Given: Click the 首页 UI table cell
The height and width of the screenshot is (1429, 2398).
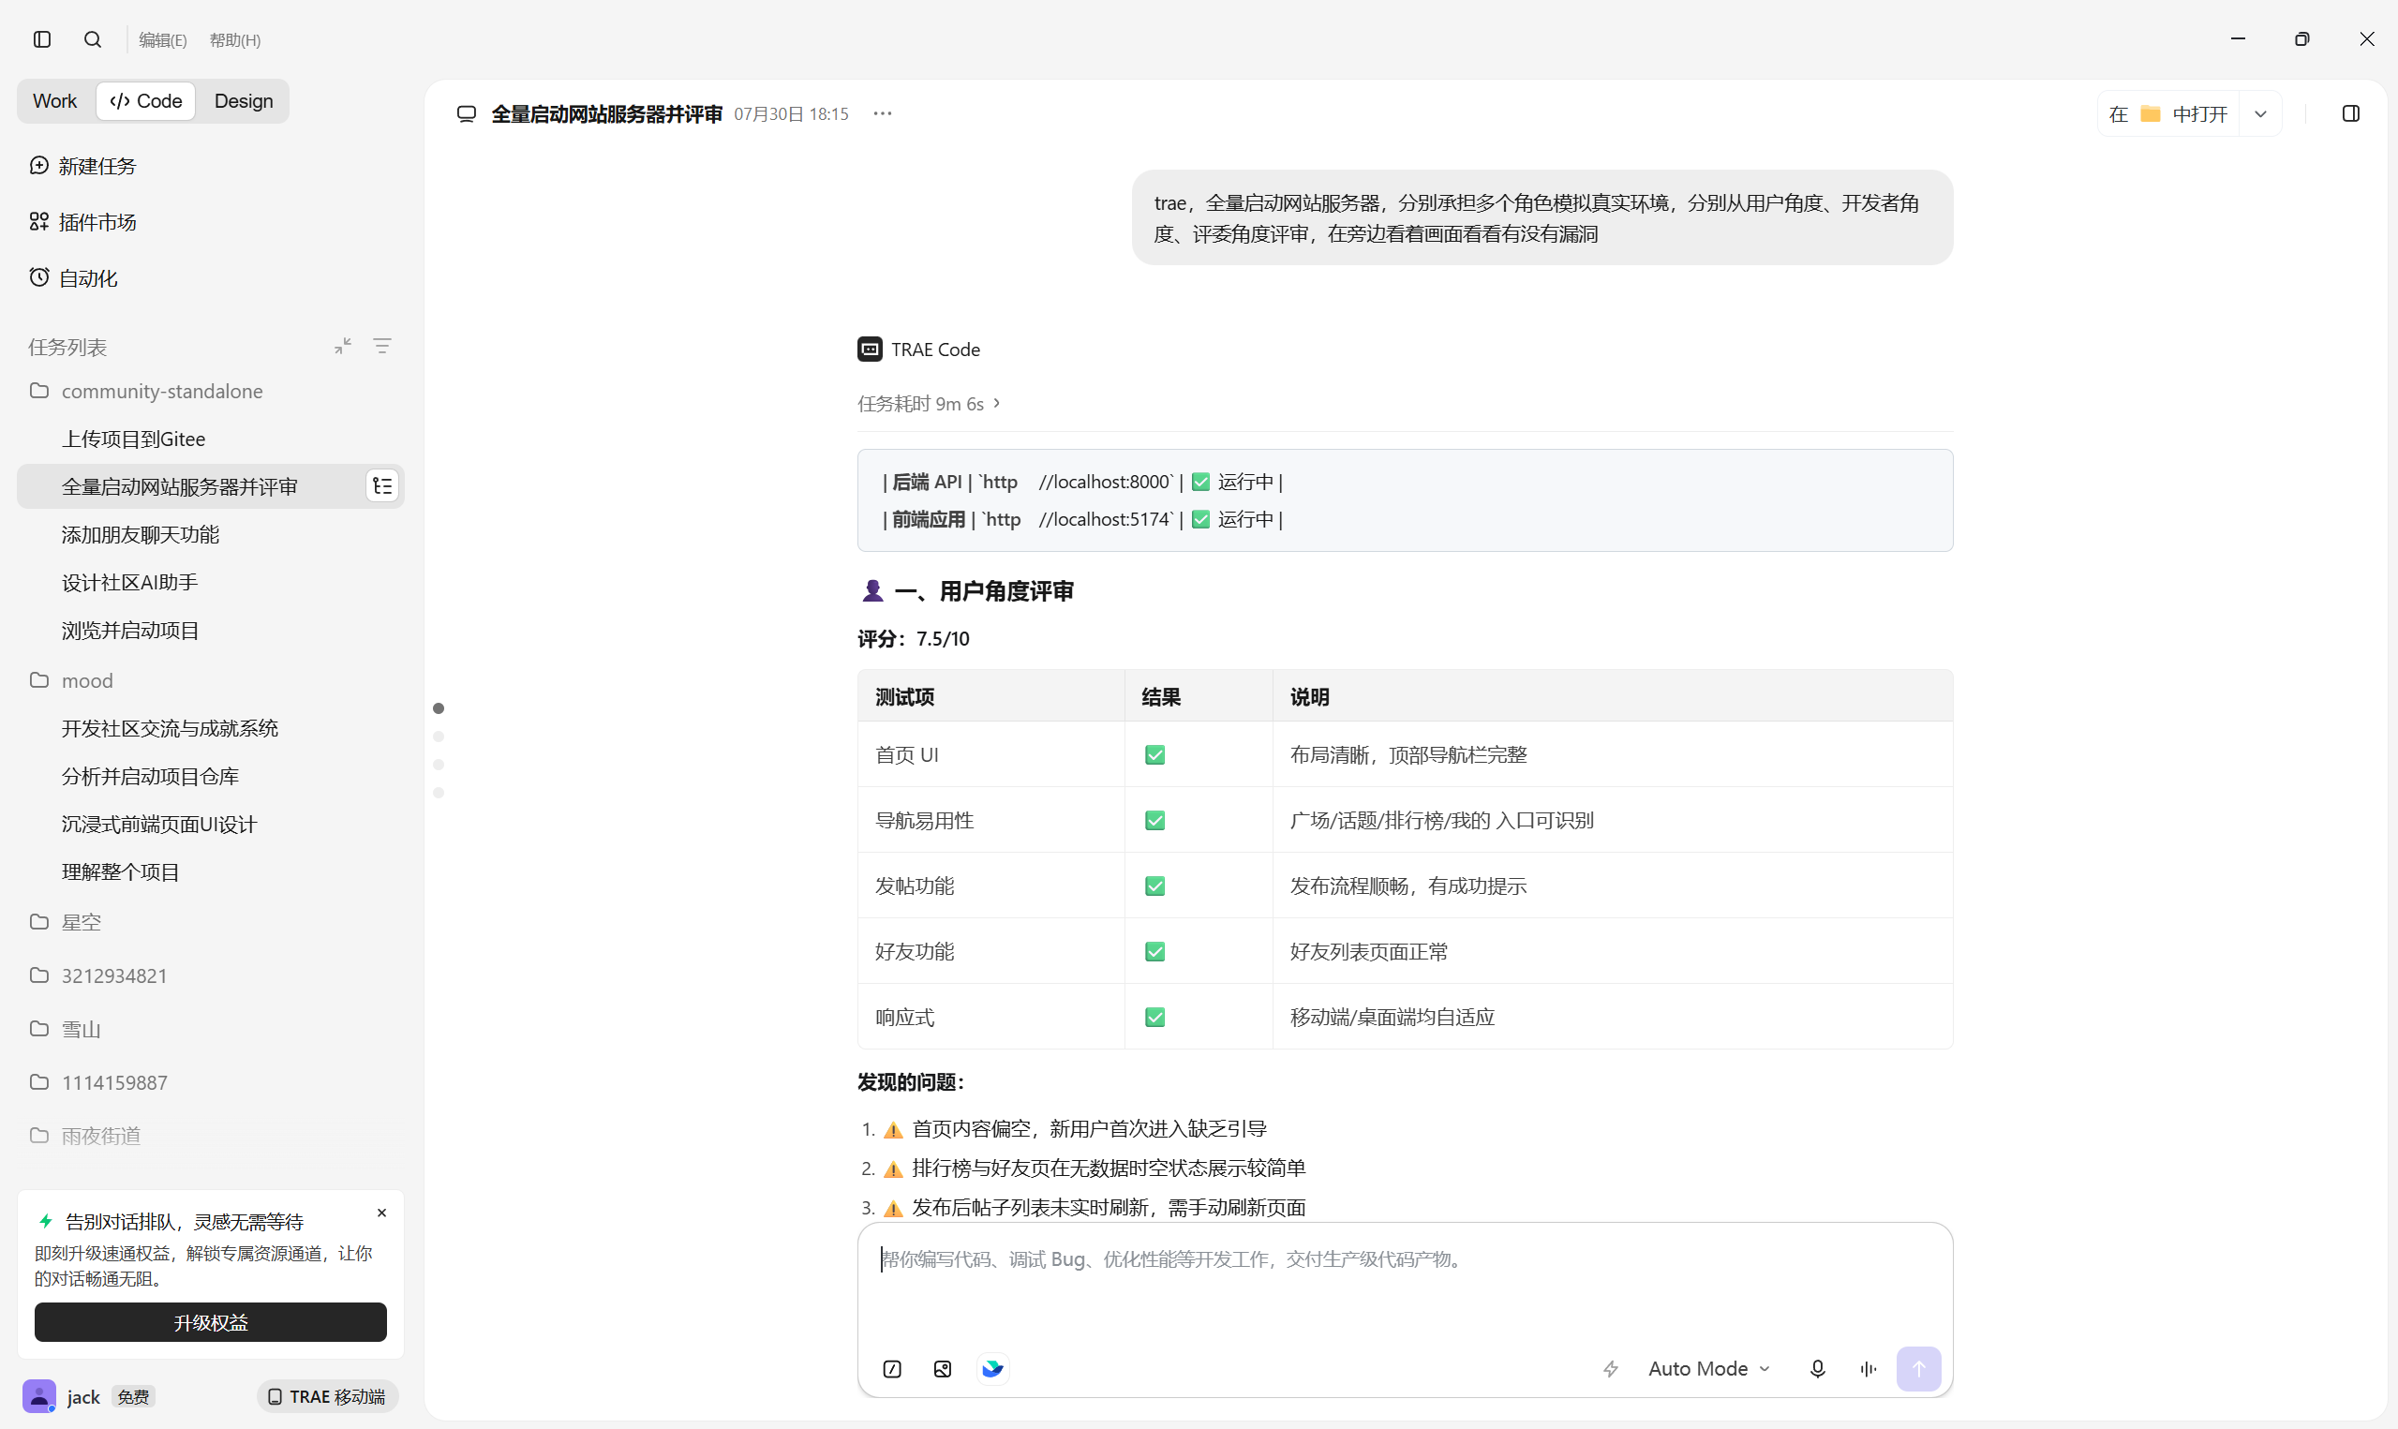Looking at the screenshot, I should click(x=990, y=755).
